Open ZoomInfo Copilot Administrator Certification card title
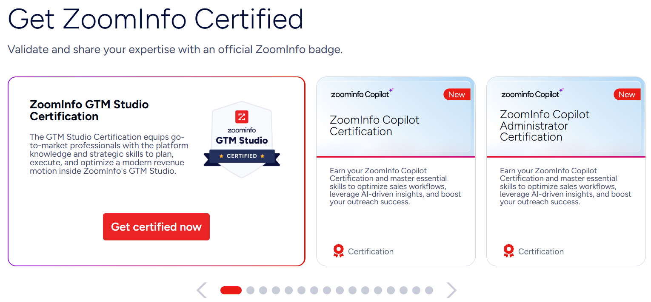The height and width of the screenshot is (302, 651). pyautogui.click(x=545, y=126)
